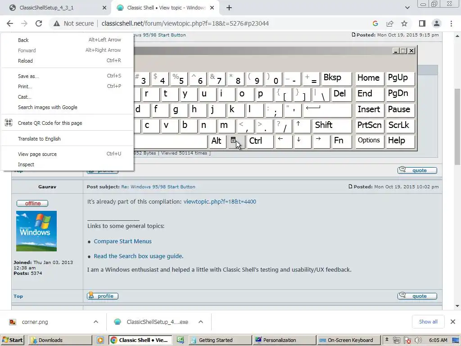Click the quote button below keyboard image post

[417, 170]
